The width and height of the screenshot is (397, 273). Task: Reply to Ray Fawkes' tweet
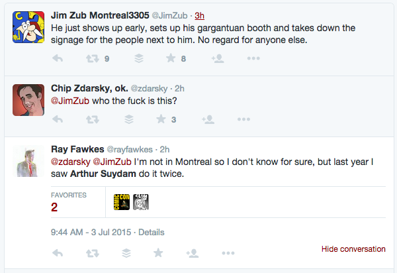pos(58,252)
